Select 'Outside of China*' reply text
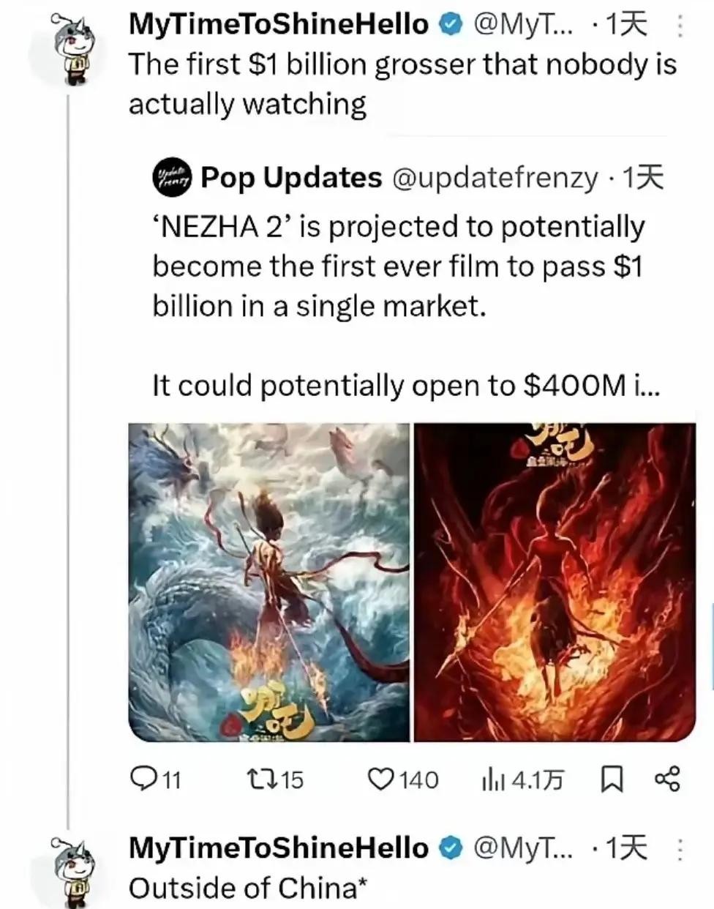 point(247,888)
